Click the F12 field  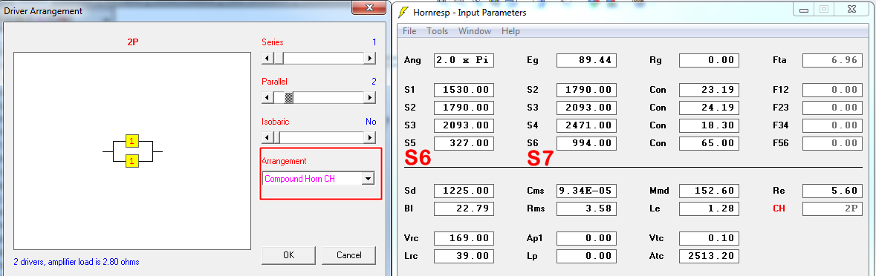coord(832,90)
